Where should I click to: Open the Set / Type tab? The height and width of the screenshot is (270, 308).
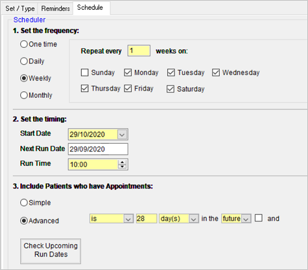[20, 8]
